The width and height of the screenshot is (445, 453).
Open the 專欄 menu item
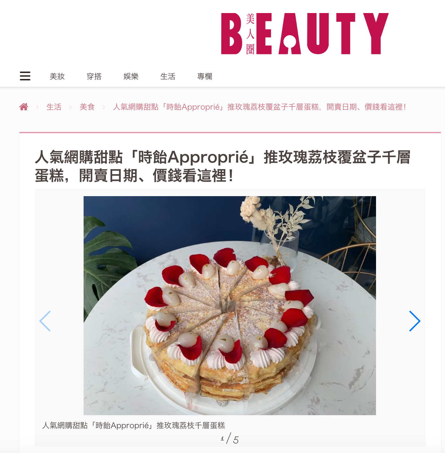pyautogui.click(x=205, y=76)
